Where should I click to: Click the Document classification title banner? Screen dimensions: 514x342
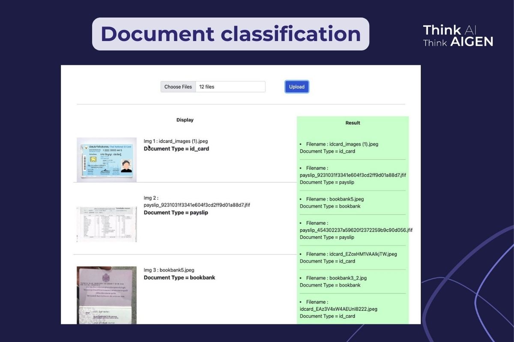tap(231, 34)
